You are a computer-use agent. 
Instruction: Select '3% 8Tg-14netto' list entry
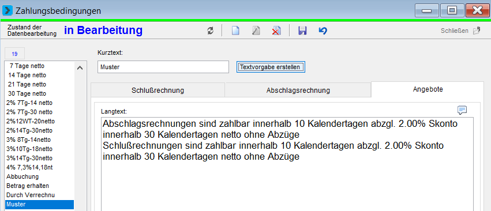[x=40, y=140]
